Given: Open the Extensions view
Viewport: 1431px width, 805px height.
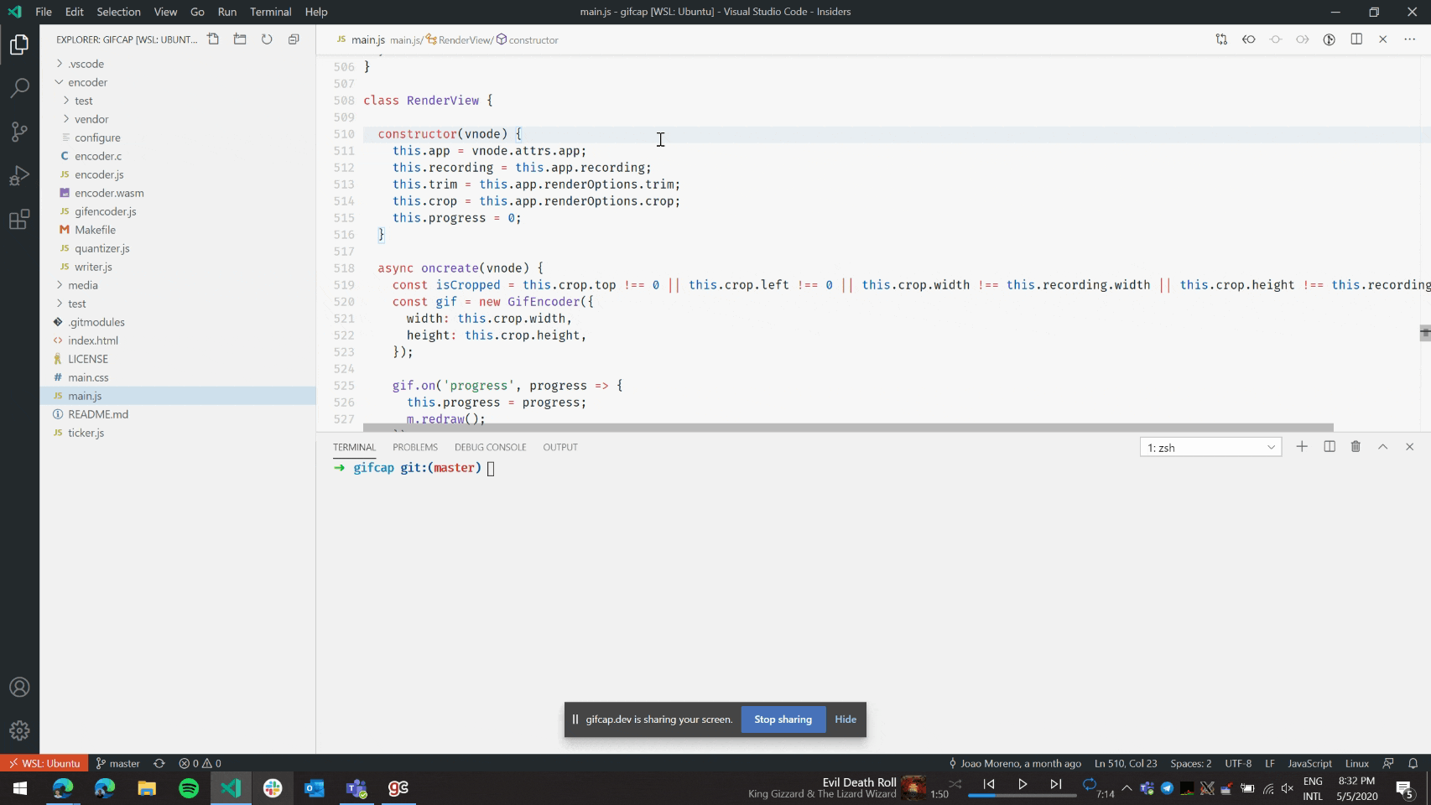Looking at the screenshot, I should click(18, 219).
